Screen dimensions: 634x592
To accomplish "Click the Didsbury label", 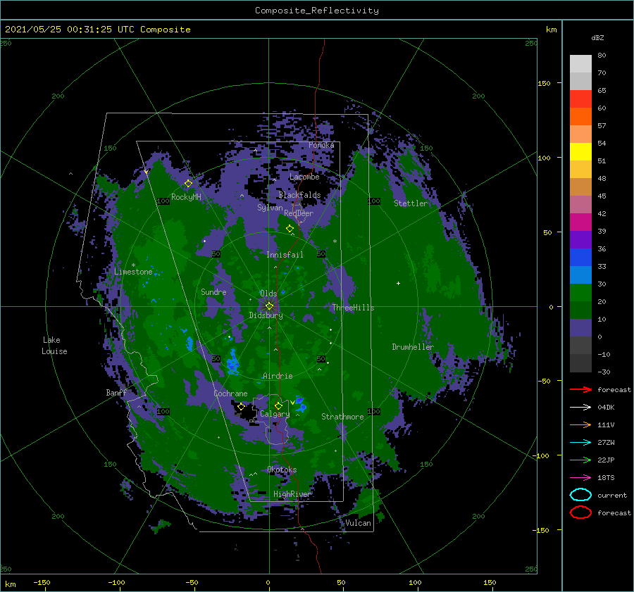I will tap(266, 315).
